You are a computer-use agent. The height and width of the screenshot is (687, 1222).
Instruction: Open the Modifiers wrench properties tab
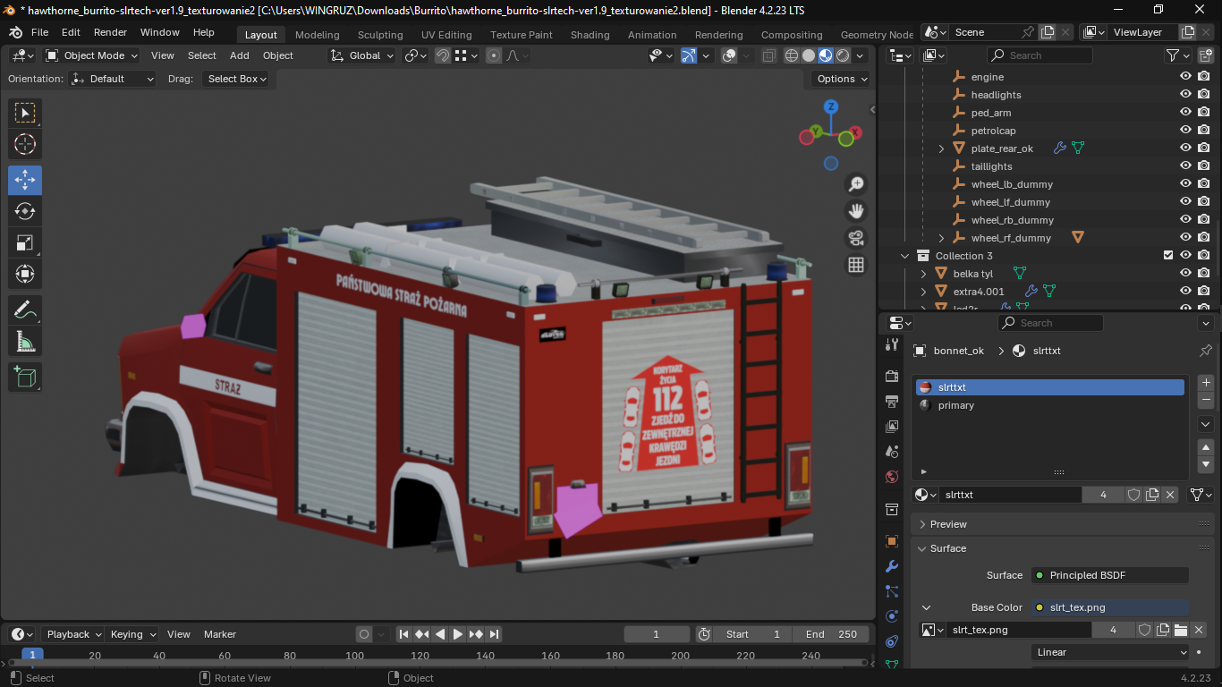(891, 566)
